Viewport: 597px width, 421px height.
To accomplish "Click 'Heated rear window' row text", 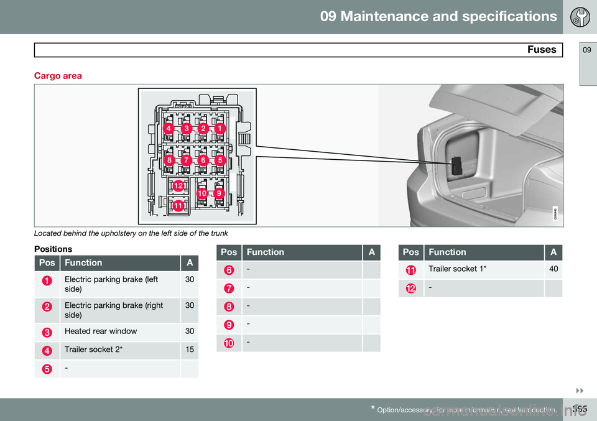I will tap(101, 331).
